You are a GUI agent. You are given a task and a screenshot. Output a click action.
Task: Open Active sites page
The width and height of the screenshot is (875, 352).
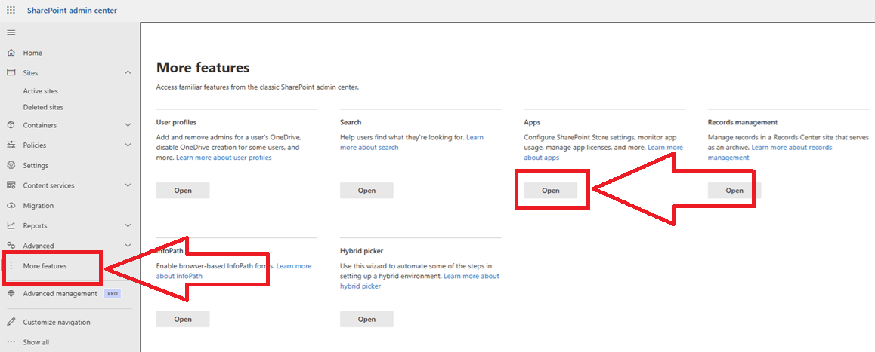click(40, 90)
